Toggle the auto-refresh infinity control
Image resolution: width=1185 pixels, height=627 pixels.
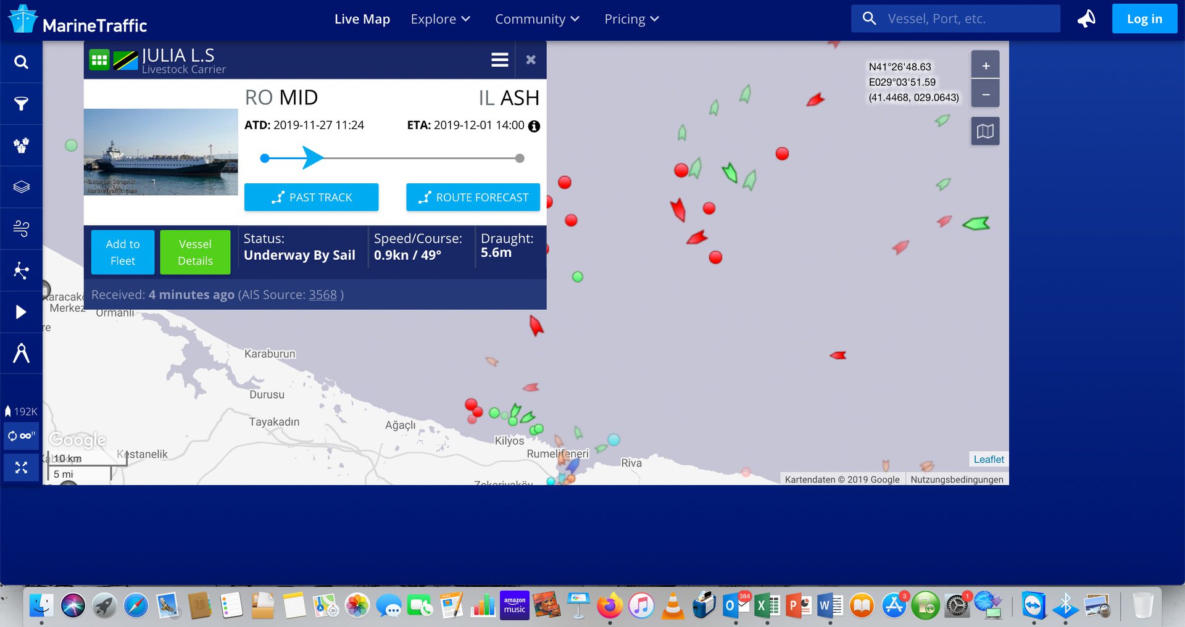click(21, 436)
